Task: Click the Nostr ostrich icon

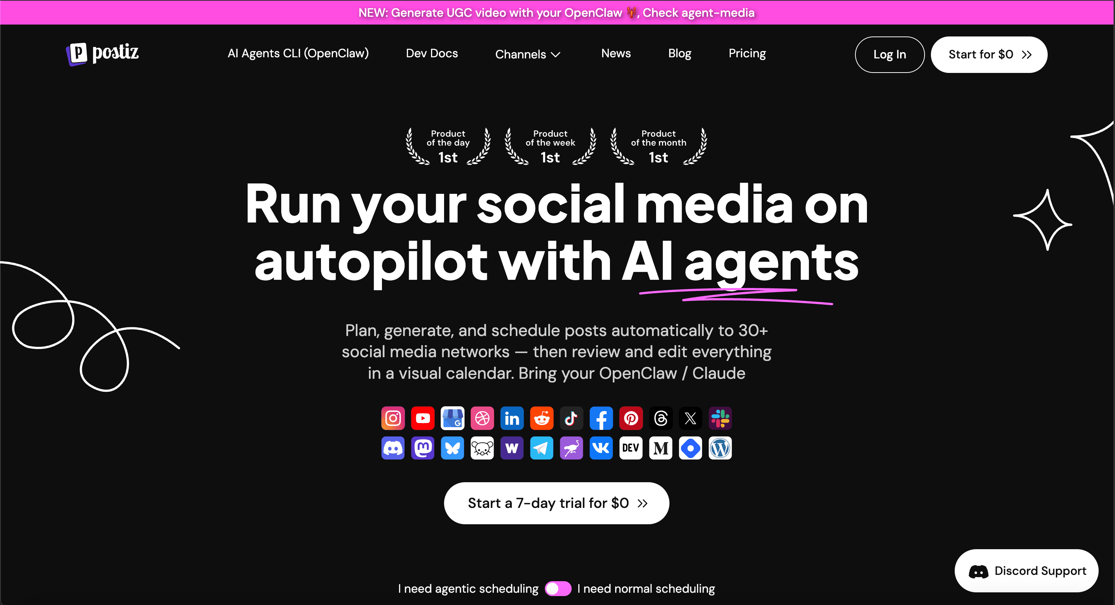Action: click(571, 448)
